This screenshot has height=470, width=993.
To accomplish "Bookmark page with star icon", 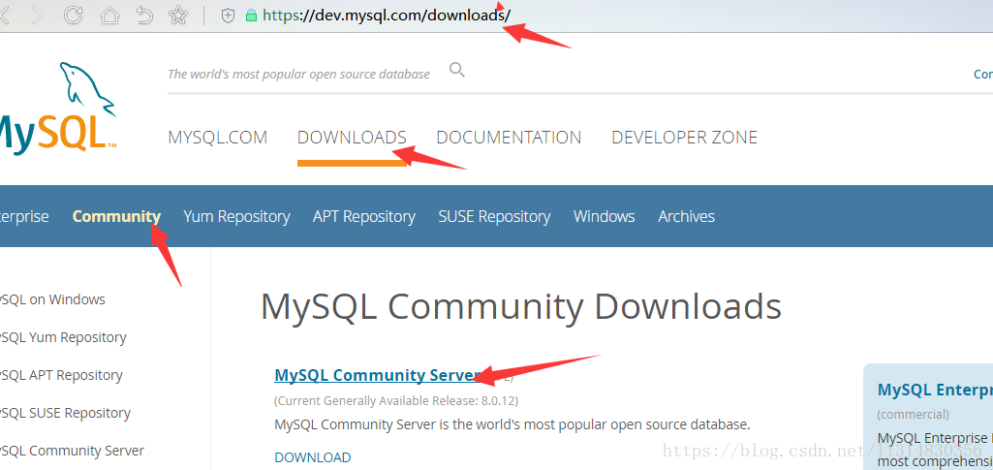I will 178,16.
